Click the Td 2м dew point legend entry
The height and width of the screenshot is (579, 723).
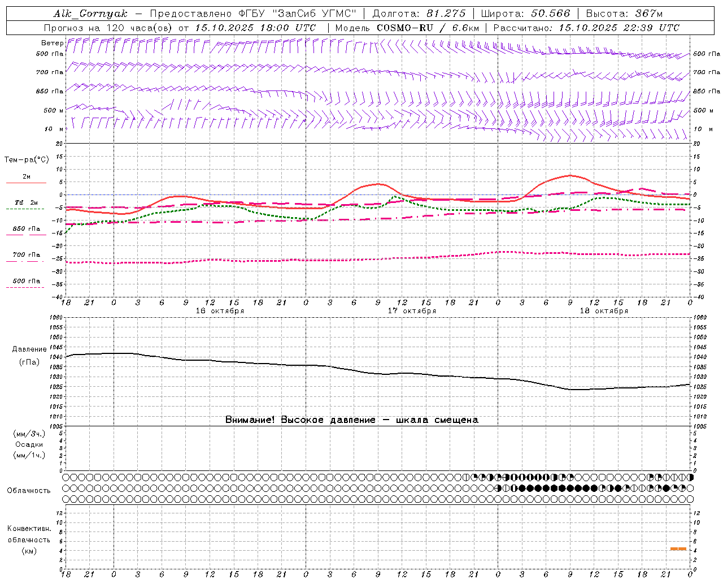coord(26,202)
